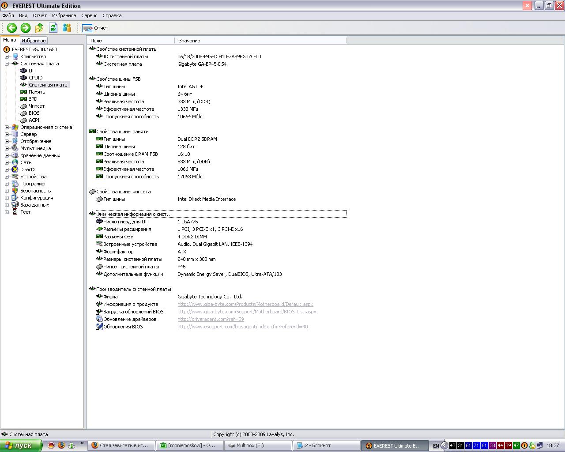
Task: Click the Операционная система Windows icon
Action: tap(15, 127)
